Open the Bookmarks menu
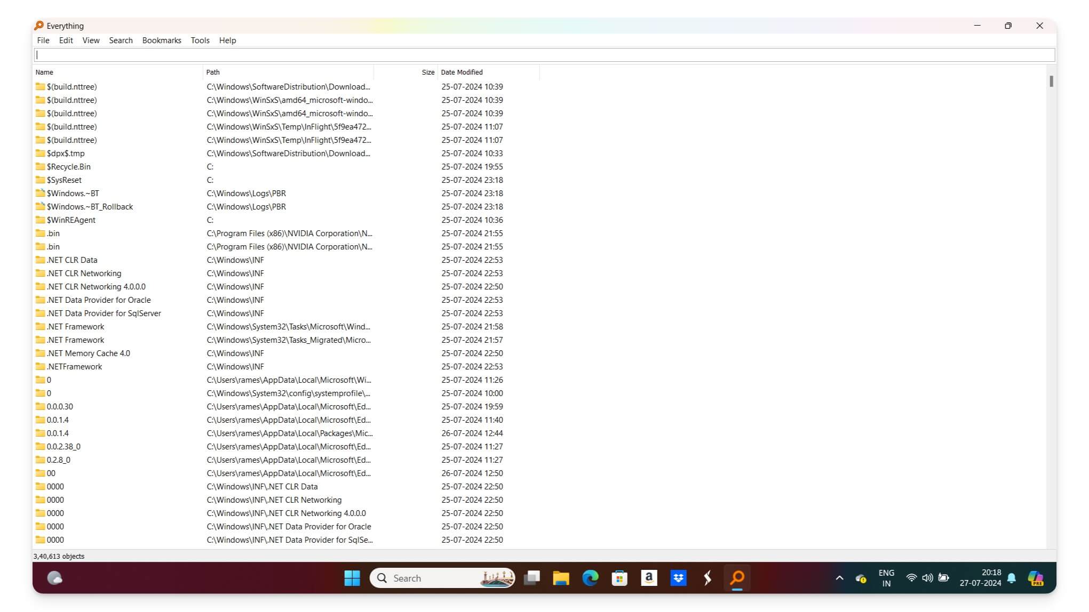The width and height of the screenshot is (1089, 612). pos(161,40)
